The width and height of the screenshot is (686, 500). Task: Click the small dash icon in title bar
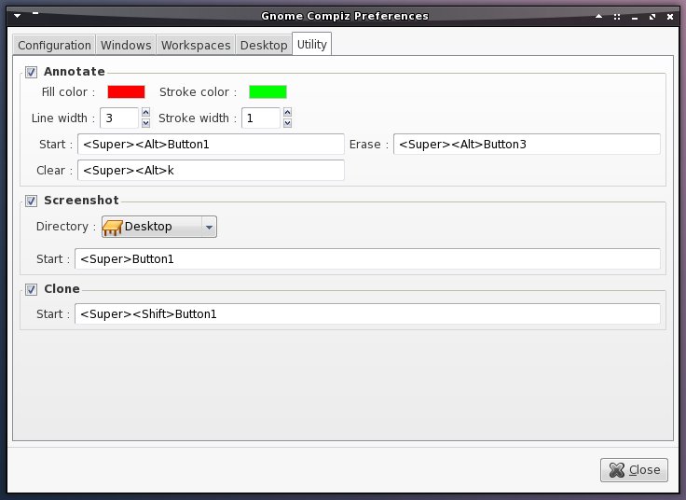[x=35, y=14]
